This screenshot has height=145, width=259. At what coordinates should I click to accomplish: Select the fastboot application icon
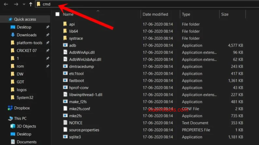tap(65, 81)
